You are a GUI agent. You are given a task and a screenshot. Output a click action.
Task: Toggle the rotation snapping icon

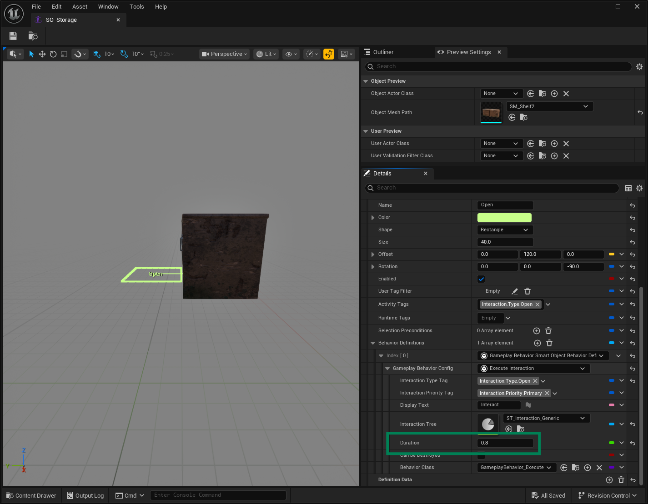coord(124,54)
